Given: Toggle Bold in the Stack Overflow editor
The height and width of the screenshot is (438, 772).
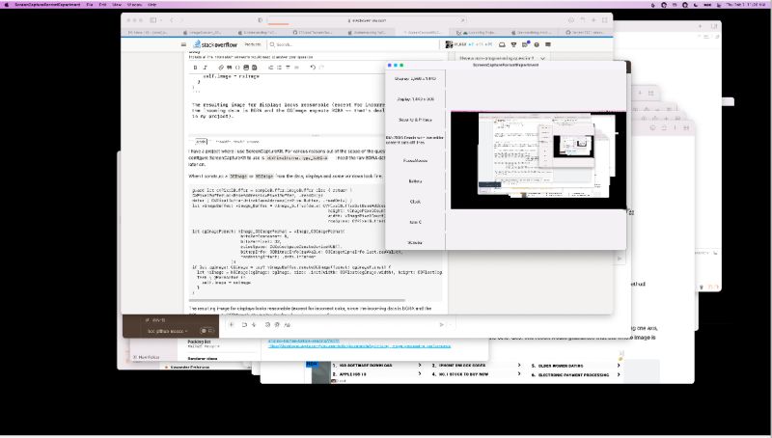Looking at the screenshot, I should [x=196, y=68].
